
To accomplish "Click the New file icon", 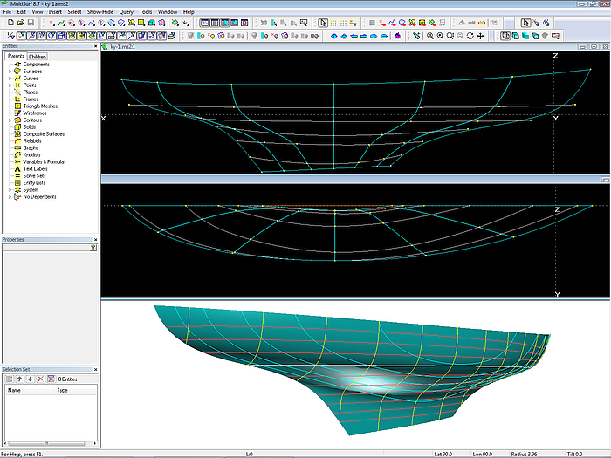I will [9, 23].
